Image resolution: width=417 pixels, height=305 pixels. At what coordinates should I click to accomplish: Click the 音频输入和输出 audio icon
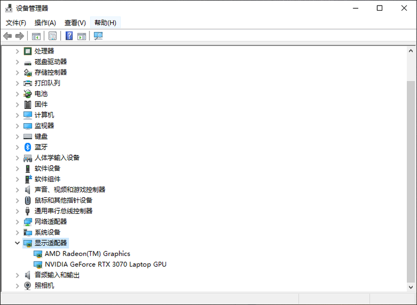[x=28, y=275]
